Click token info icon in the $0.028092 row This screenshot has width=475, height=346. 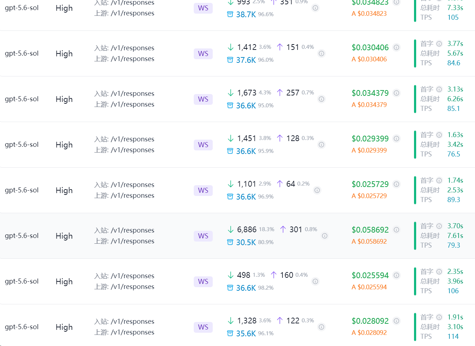click(x=321, y=327)
